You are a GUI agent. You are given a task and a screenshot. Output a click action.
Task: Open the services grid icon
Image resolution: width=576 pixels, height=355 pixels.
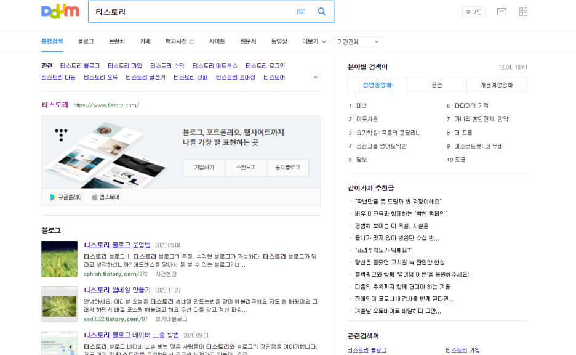click(523, 12)
